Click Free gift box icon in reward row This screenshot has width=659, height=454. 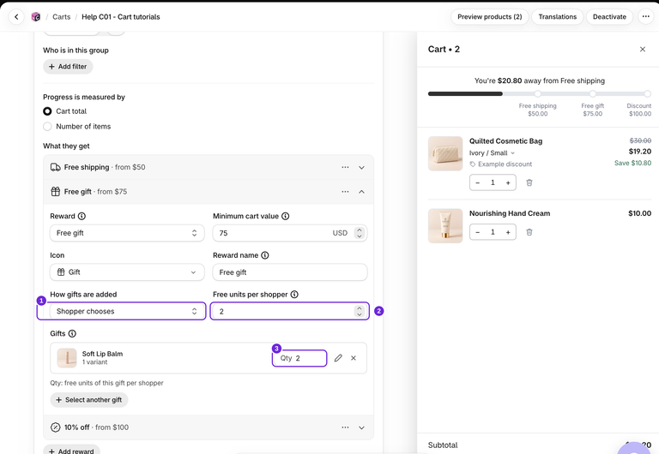click(x=56, y=191)
